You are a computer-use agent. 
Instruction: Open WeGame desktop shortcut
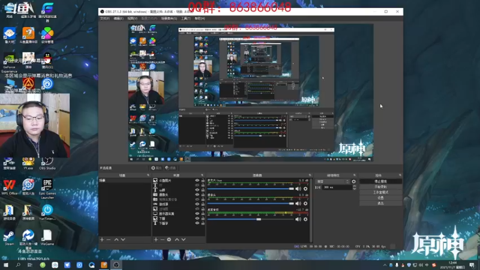pos(47,238)
